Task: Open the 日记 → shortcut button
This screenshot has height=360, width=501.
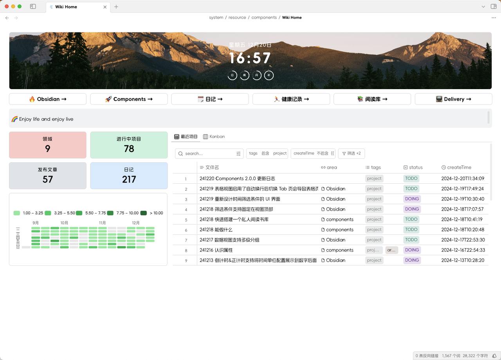Action: [210, 99]
